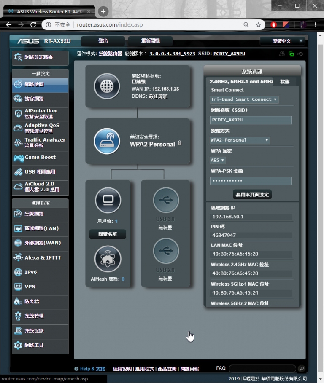The width and height of the screenshot is (324, 383).
Task: Open WAN settings in the sidebar
Action: click(x=40, y=243)
